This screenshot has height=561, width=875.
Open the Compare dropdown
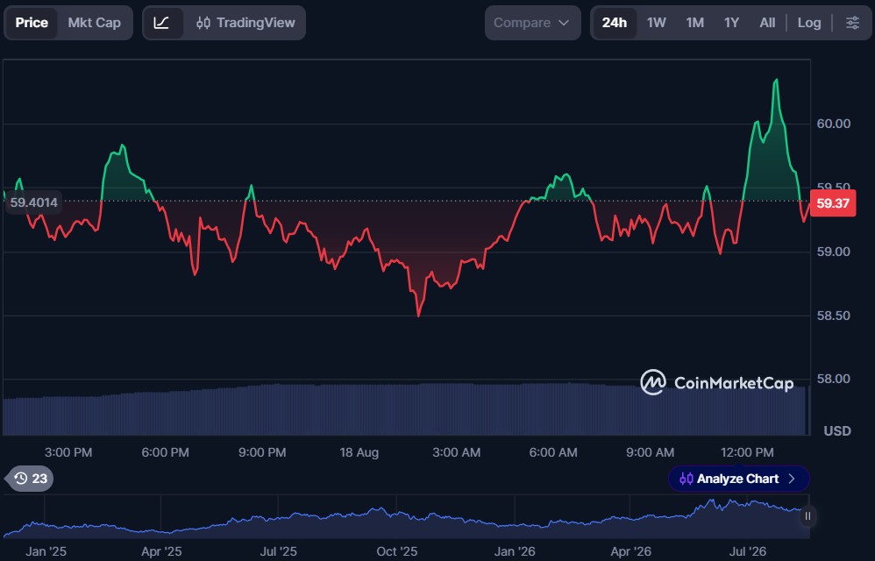coord(532,23)
